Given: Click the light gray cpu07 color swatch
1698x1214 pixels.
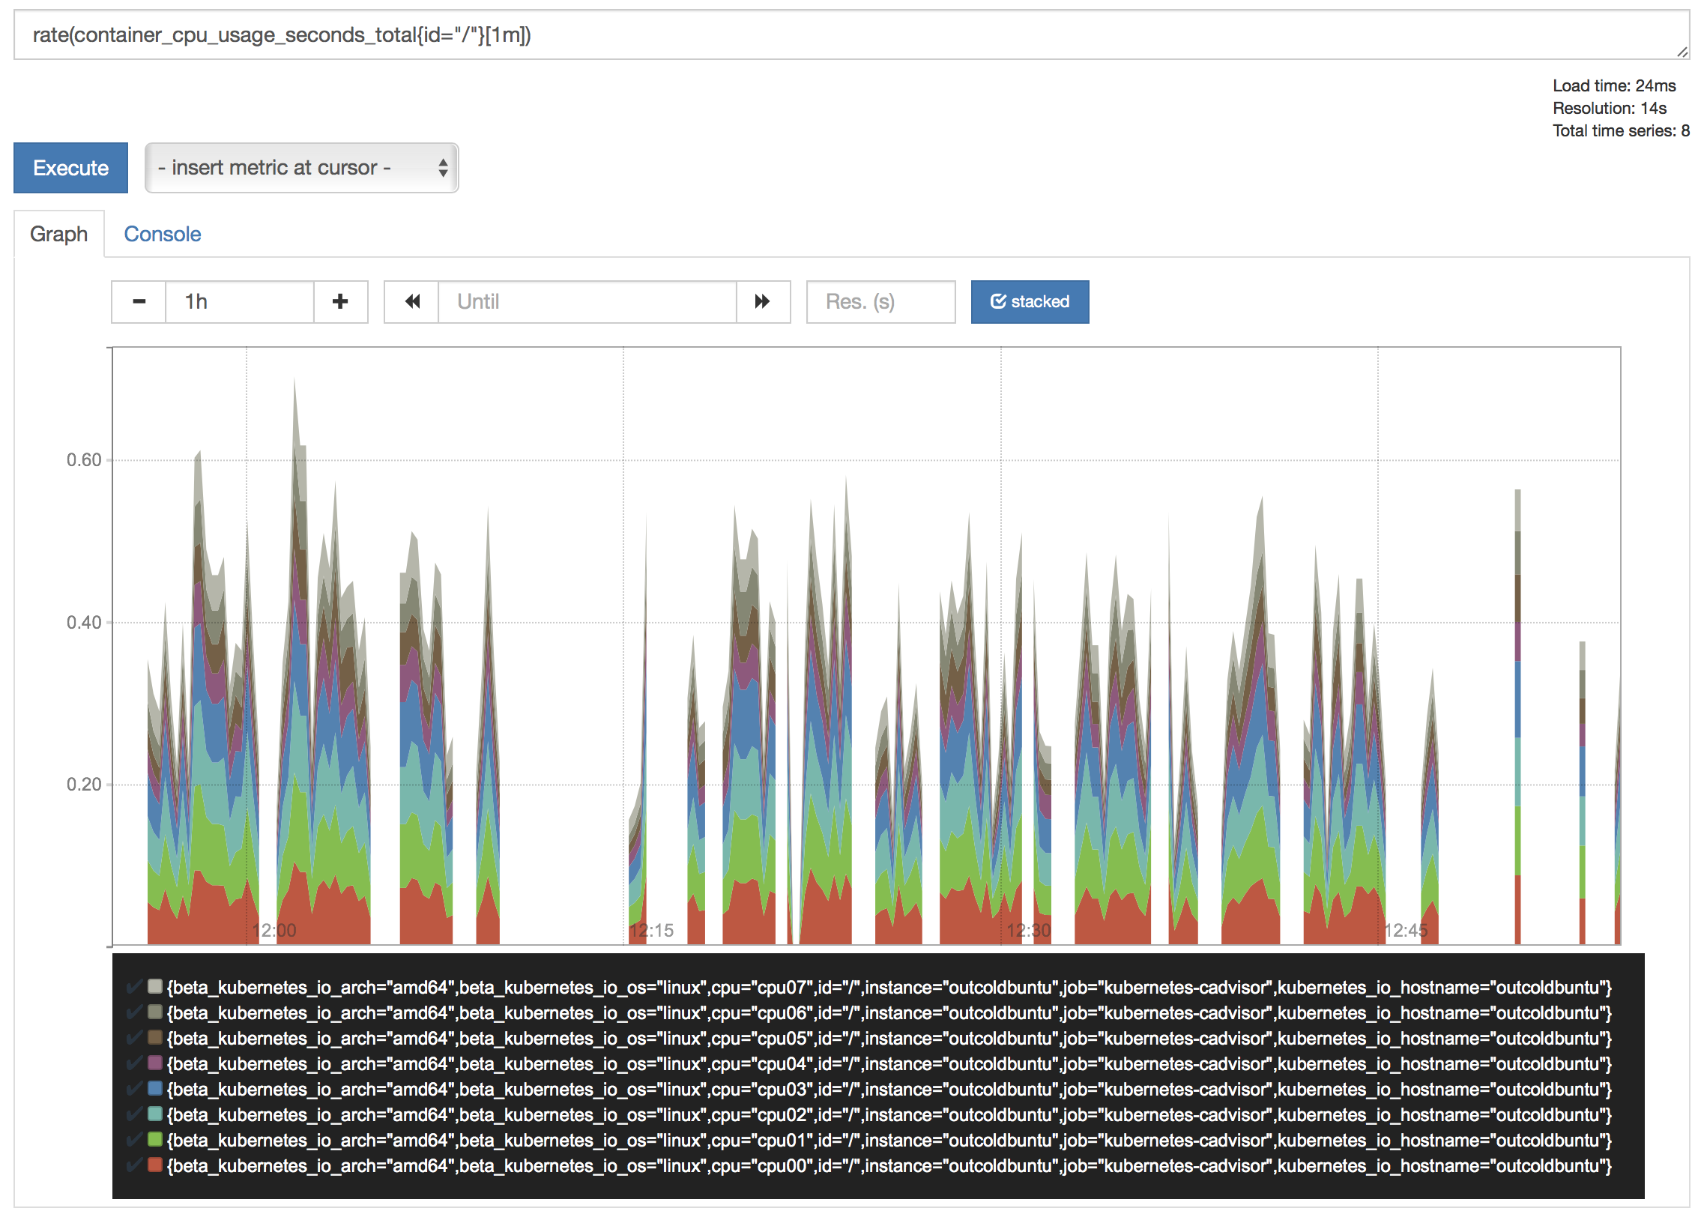Looking at the screenshot, I should [x=155, y=986].
